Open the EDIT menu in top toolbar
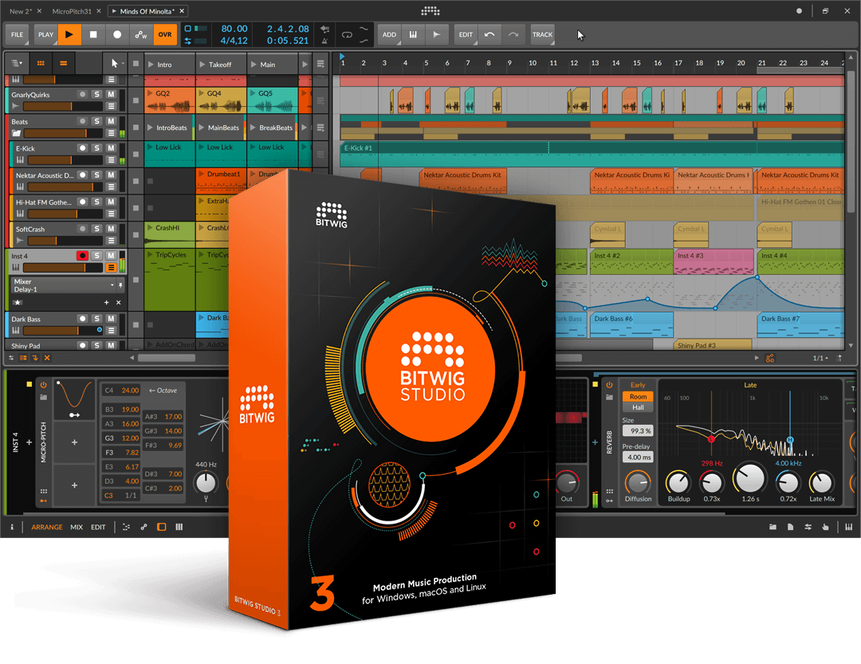The width and height of the screenshot is (861, 664). tap(466, 34)
